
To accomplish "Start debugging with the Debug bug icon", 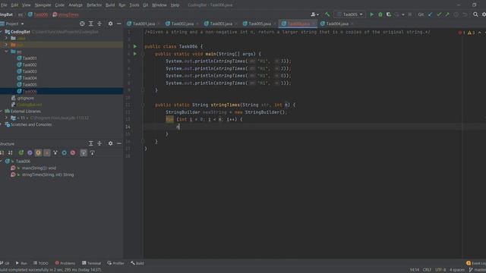I will [380, 14].
